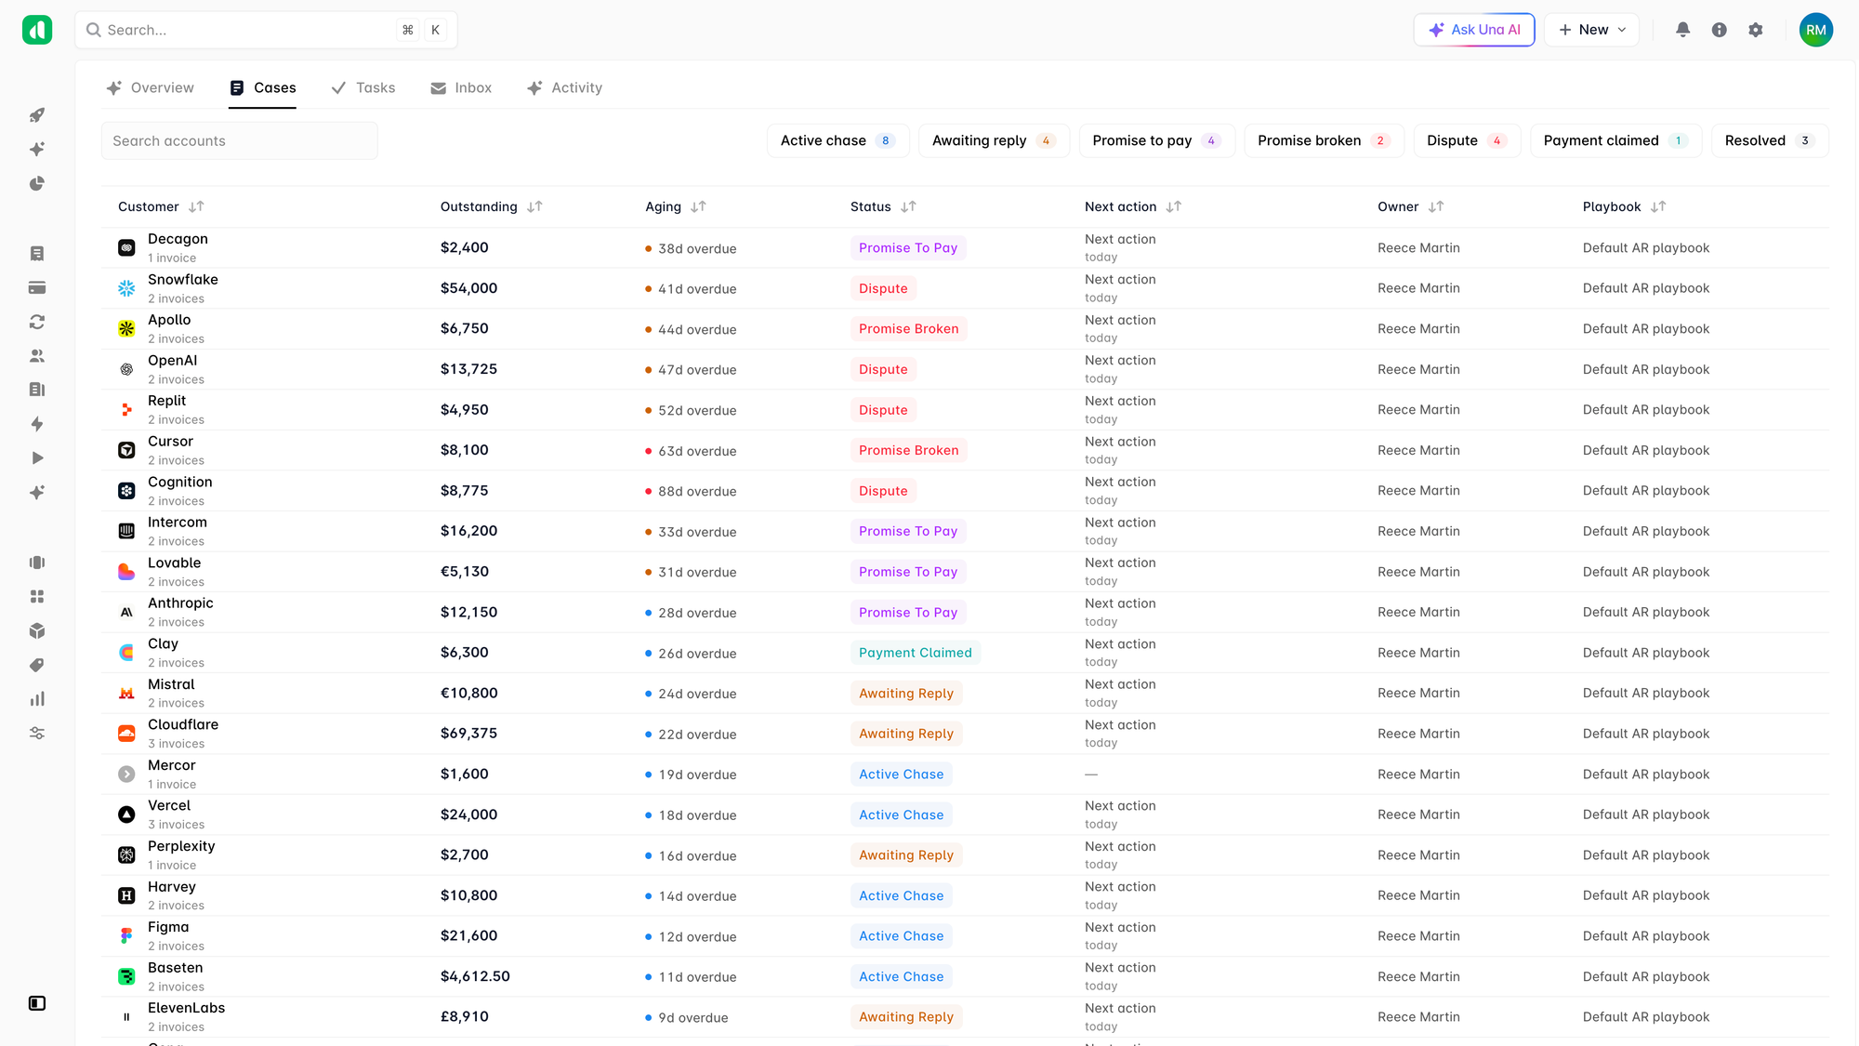Viewport: 1859px width, 1046px height.
Task: Select the Cases tab
Action: click(262, 87)
